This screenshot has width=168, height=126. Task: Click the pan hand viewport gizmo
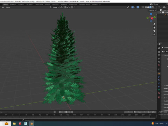click(154, 28)
